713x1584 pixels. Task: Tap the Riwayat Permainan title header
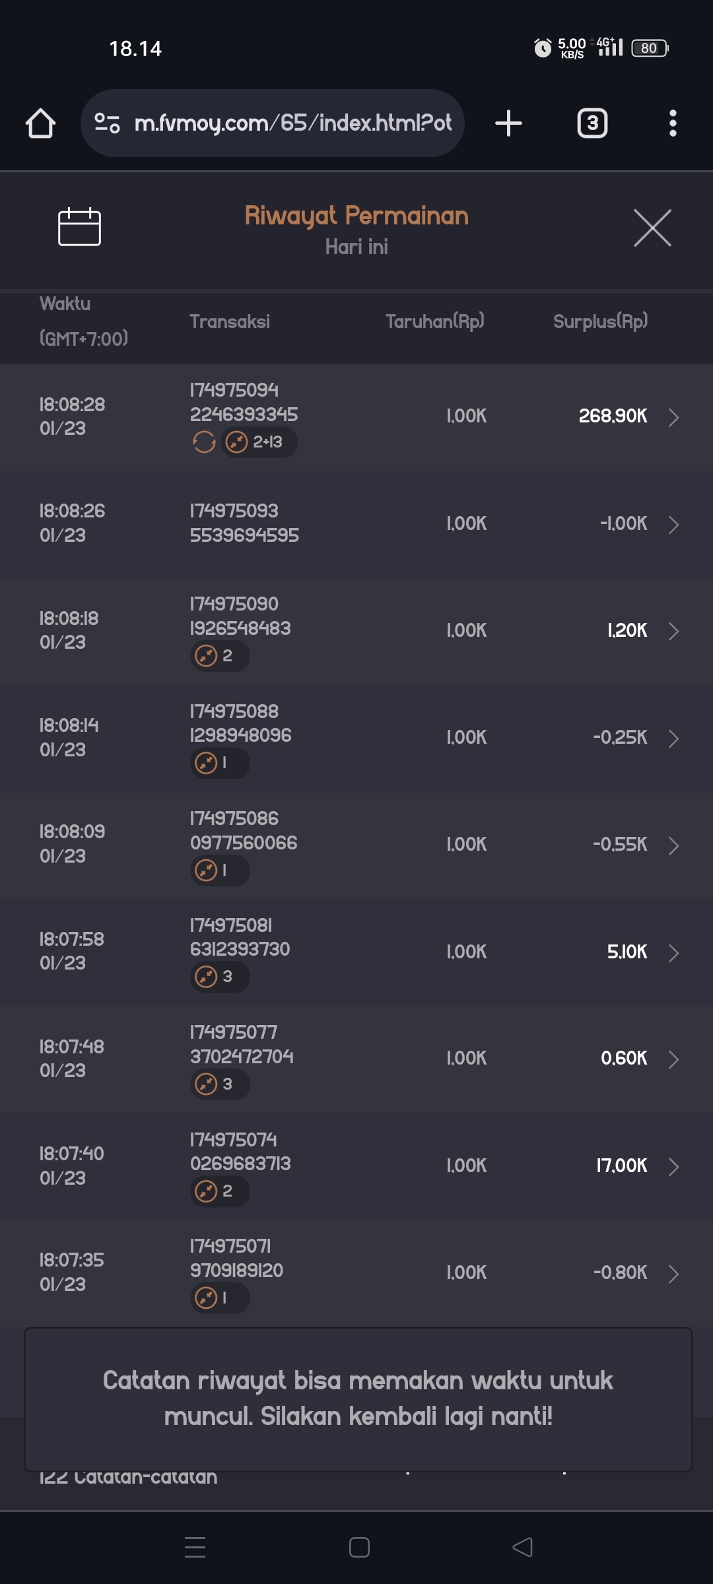[x=356, y=216]
